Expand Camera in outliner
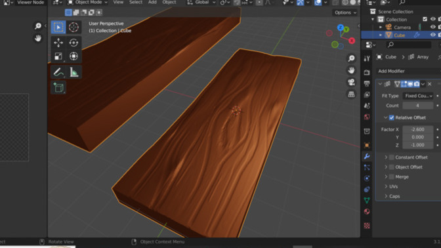Screen dimensions: 441x248 pyautogui.click(x=381, y=28)
